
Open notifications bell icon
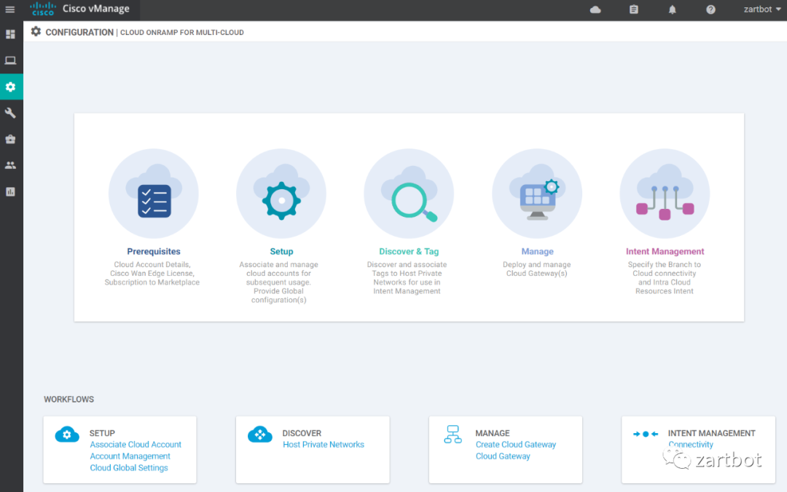pyautogui.click(x=672, y=9)
